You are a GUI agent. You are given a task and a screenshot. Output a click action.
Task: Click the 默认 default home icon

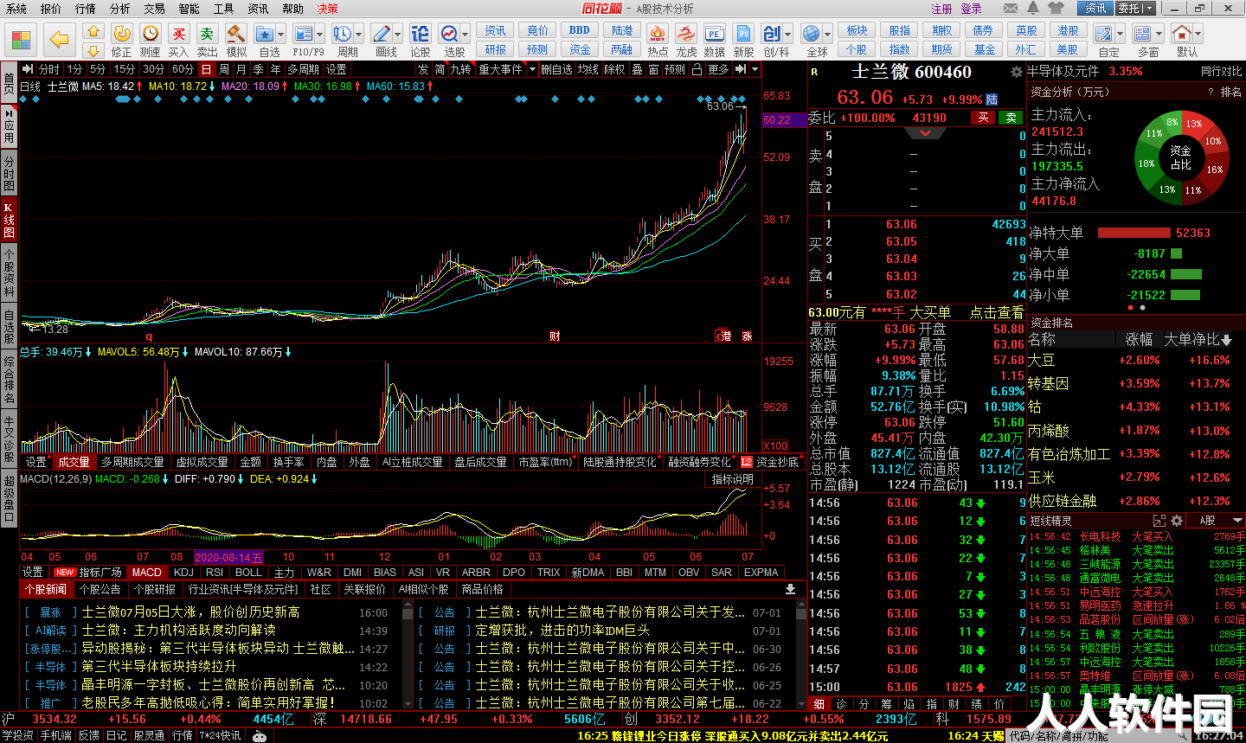[1182, 34]
